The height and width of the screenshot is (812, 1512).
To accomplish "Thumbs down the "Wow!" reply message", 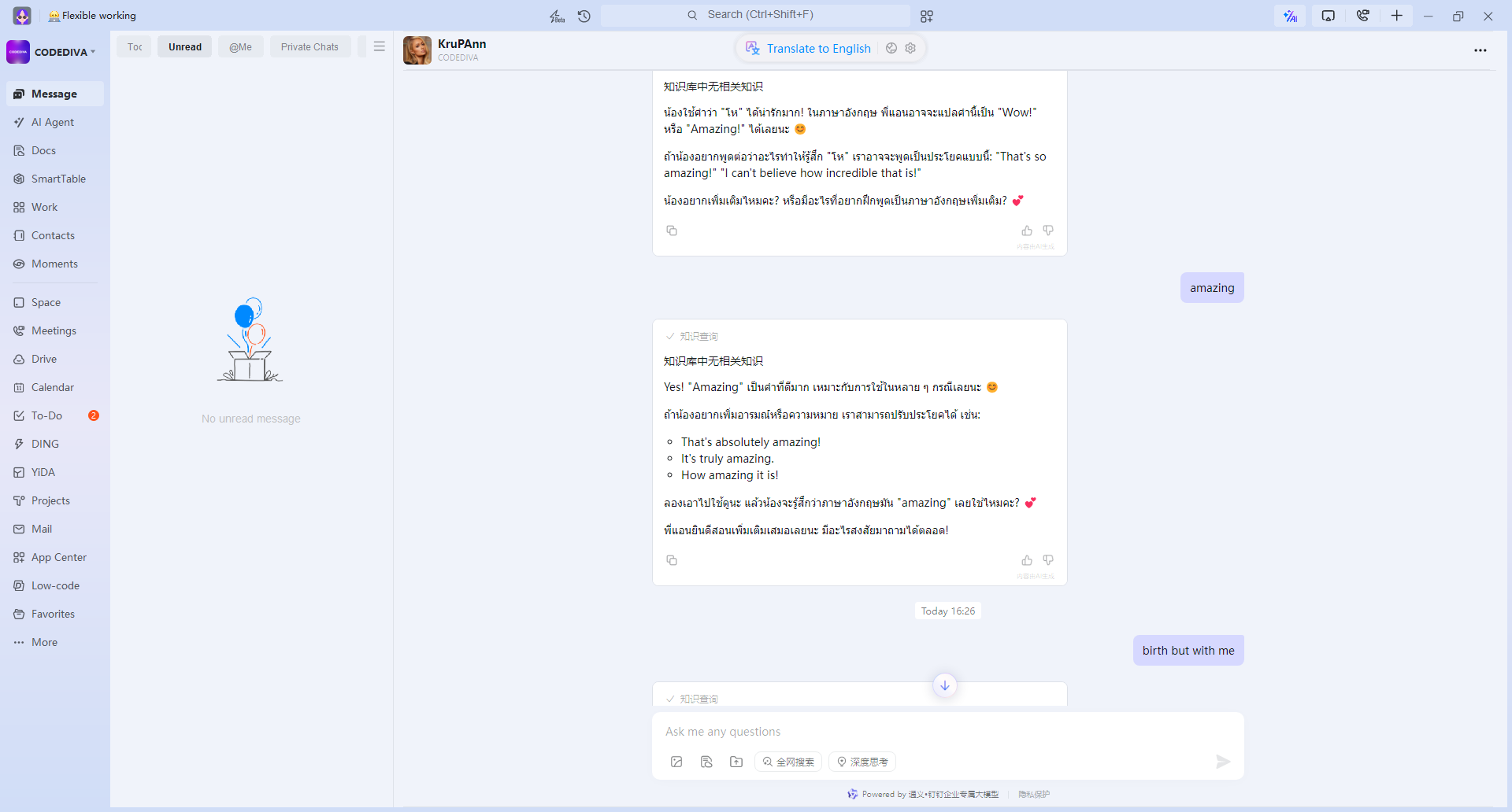I will click(1048, 231).
